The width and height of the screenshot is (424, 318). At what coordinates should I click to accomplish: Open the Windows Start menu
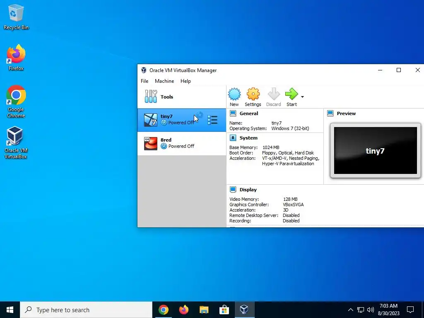(x=10, y=310)
